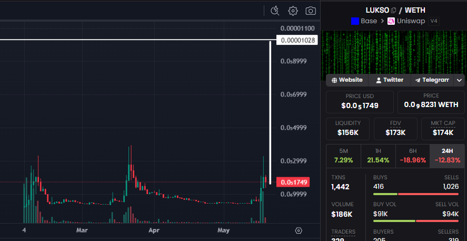Click the WETH price box

point(431,102)
